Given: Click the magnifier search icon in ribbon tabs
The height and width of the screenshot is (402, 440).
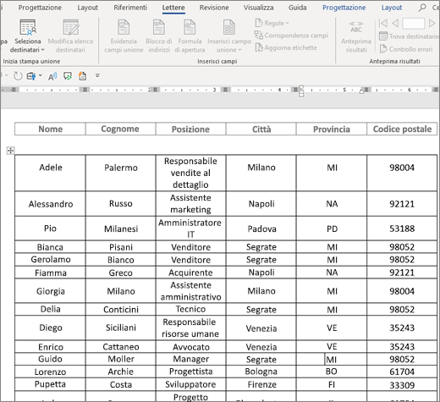Looking at the screenshot, I should [422, 8].
